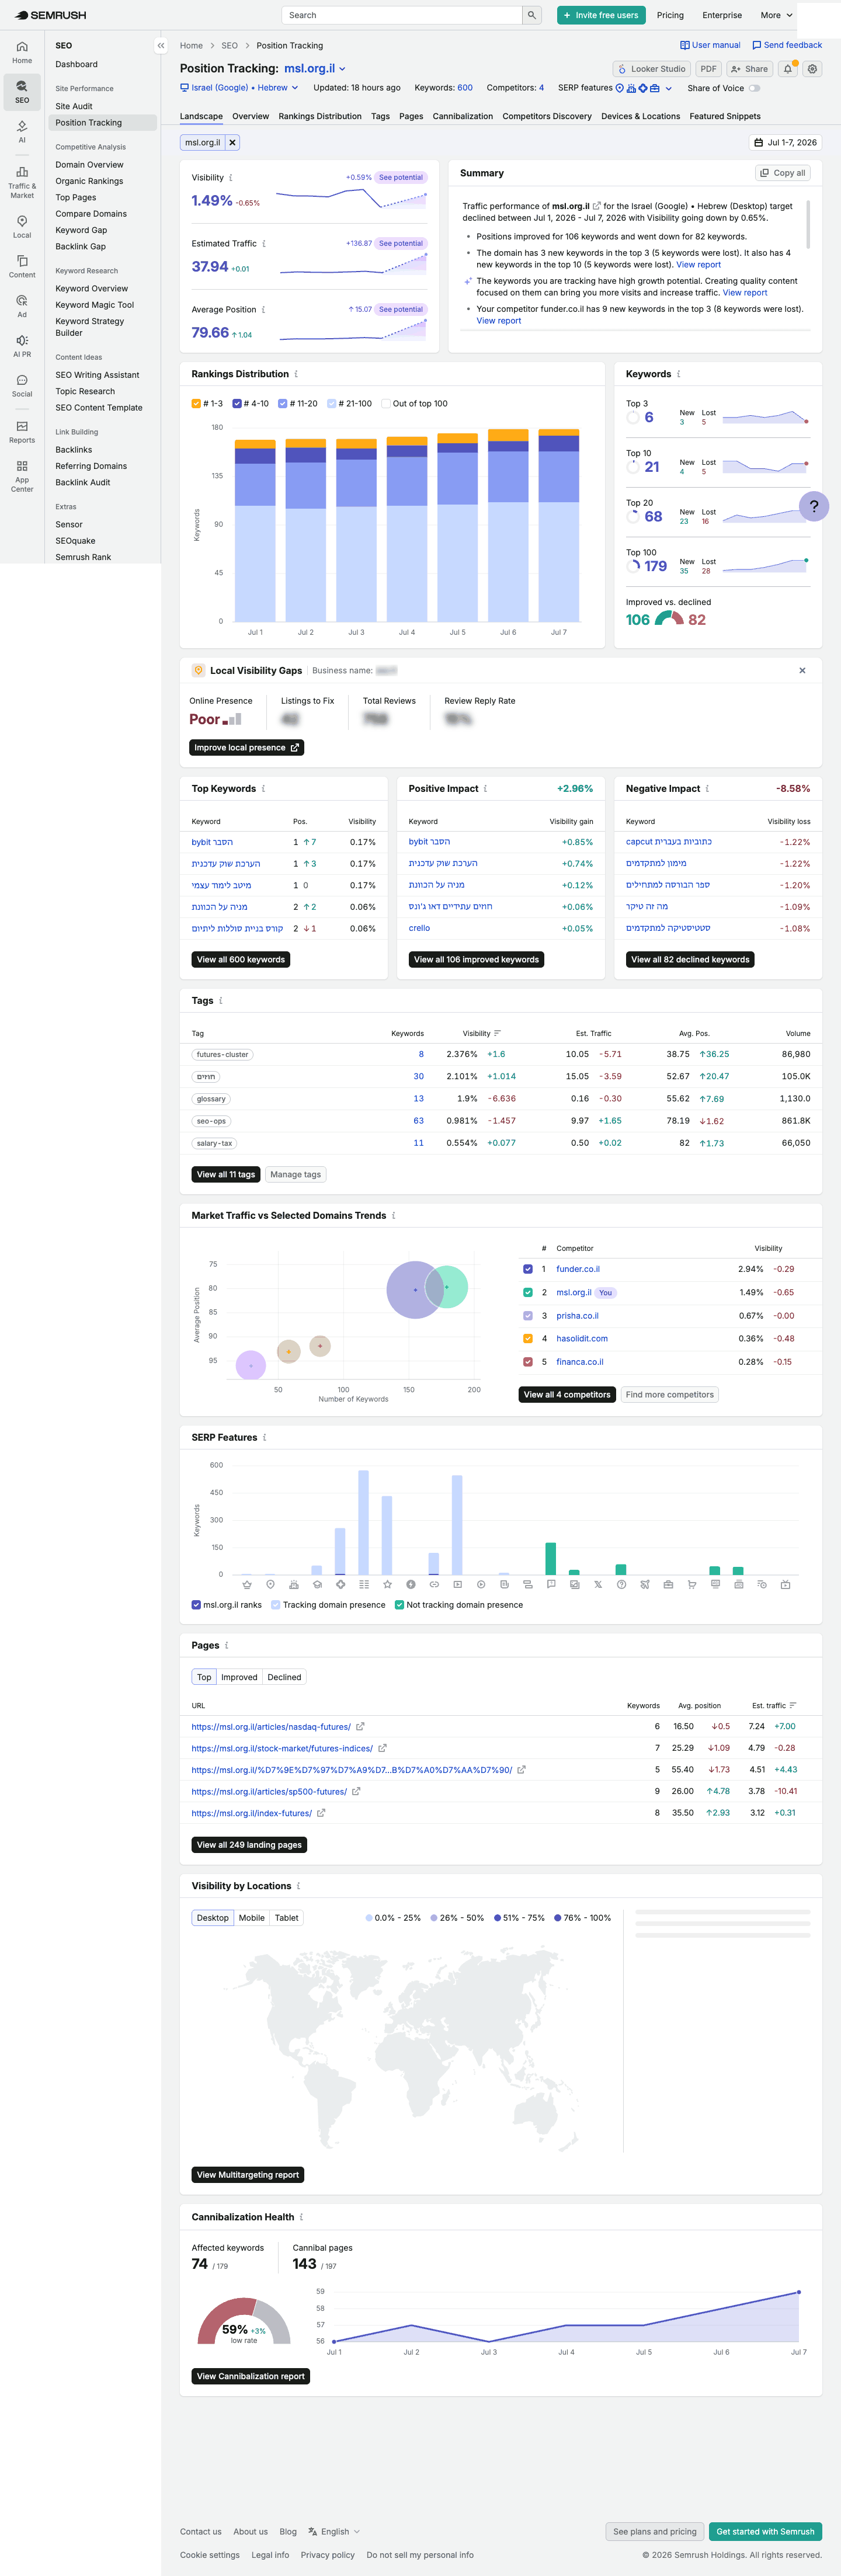
Task: Uncheck the # 21-100 rankings checkbox
Action: 331,404
